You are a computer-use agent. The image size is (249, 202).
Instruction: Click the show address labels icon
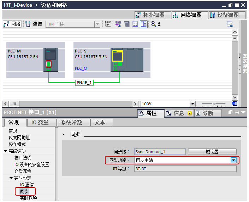pos(118,24)
